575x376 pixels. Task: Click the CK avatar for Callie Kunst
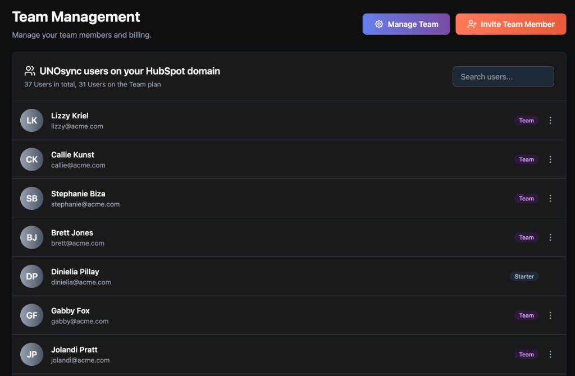(x=32, y=159)
